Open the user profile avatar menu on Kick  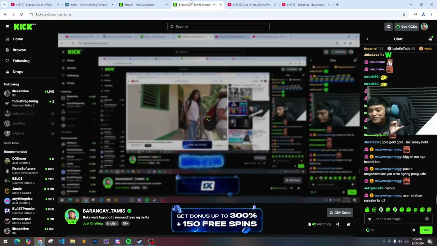tap(424, 27)
